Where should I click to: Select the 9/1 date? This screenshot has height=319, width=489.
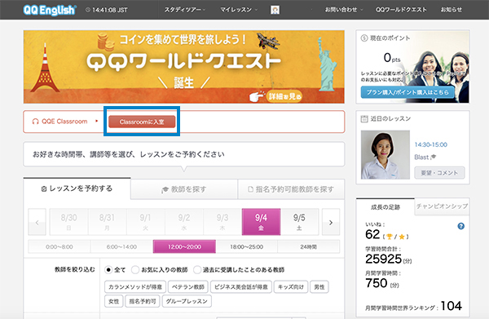pyautogui.click(x=145, y=222)
